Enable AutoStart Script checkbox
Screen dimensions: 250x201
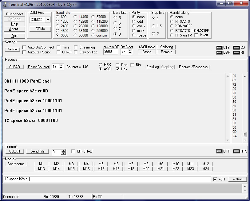point(24,52)
